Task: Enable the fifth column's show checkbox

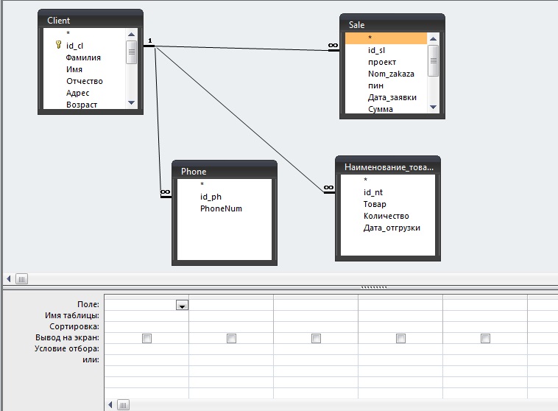Action: click(485, 338)
